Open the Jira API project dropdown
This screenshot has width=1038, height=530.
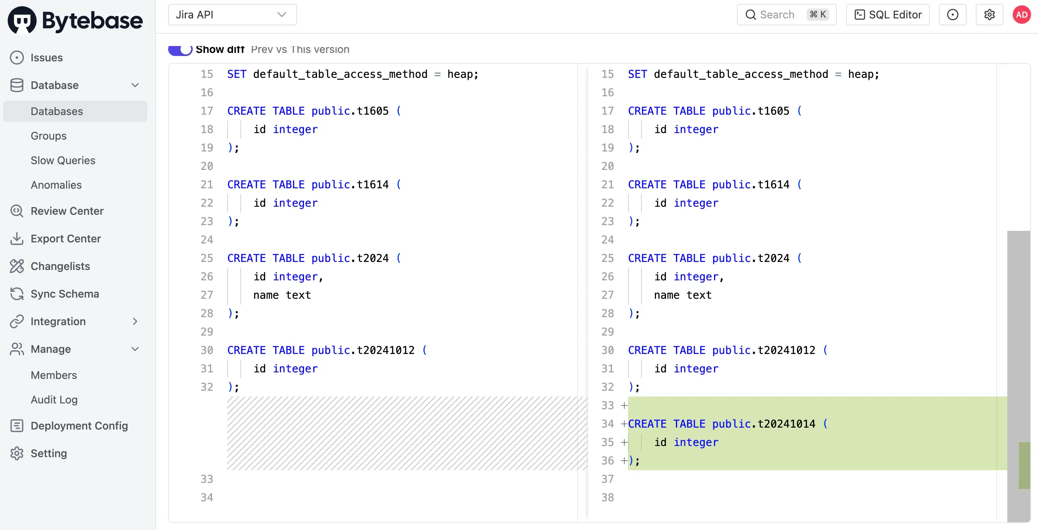coord(232,15)
